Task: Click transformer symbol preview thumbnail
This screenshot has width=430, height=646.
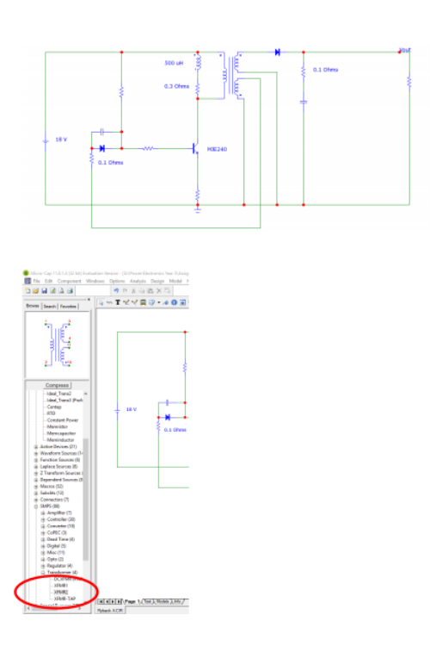Action: (x=58, y=345)
